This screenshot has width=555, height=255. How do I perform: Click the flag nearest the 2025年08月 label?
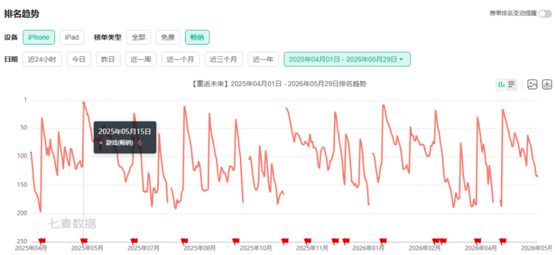tap(184, 241)
